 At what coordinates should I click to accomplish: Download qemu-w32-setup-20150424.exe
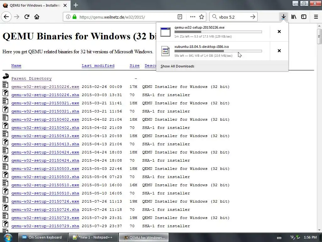(45, 152)
